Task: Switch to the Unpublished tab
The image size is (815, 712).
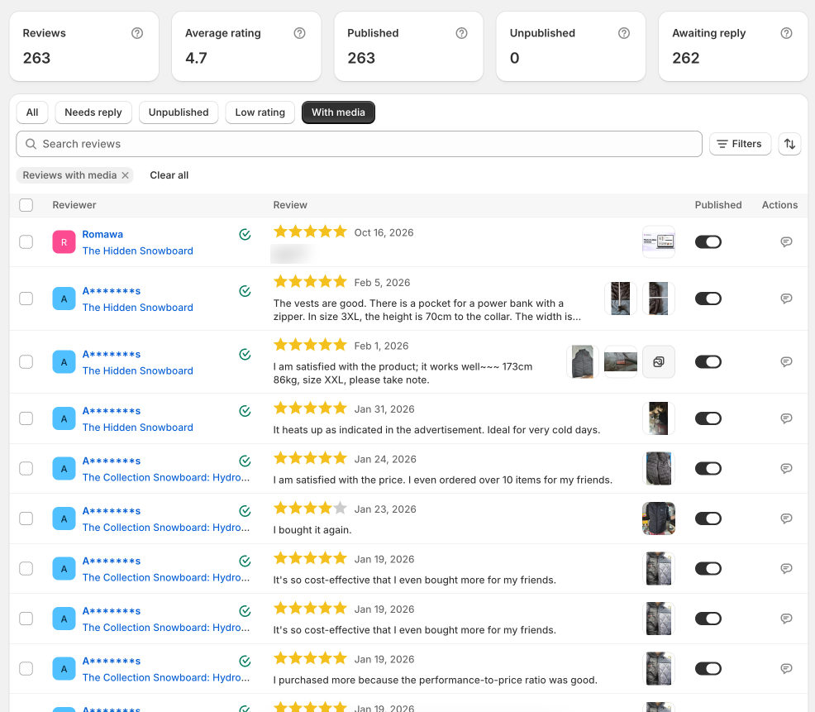Action: point(179,112)
